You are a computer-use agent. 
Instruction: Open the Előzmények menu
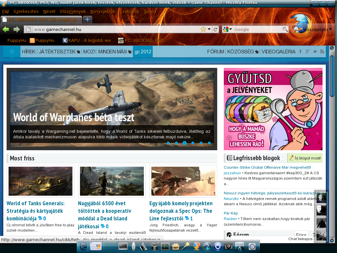tap(73, 12)
